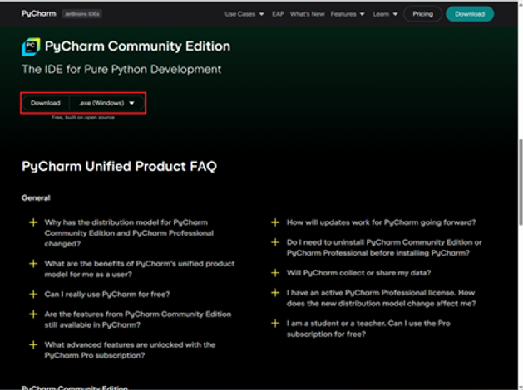
Task: Expand 'I have an active PyCharm Professional license' plus
Action: [275, 293]
